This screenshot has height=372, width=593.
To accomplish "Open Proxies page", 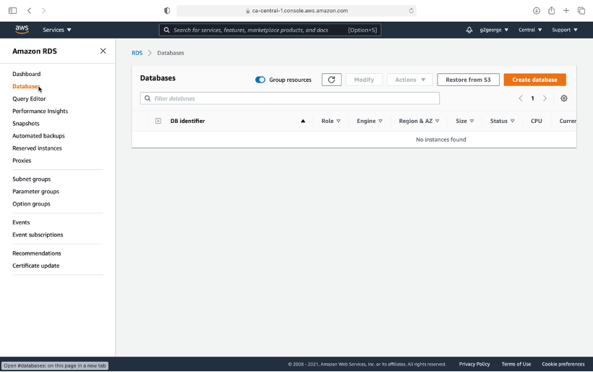I will (22, 161).
